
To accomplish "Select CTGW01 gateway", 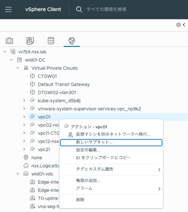I will [x=47, y=76].
